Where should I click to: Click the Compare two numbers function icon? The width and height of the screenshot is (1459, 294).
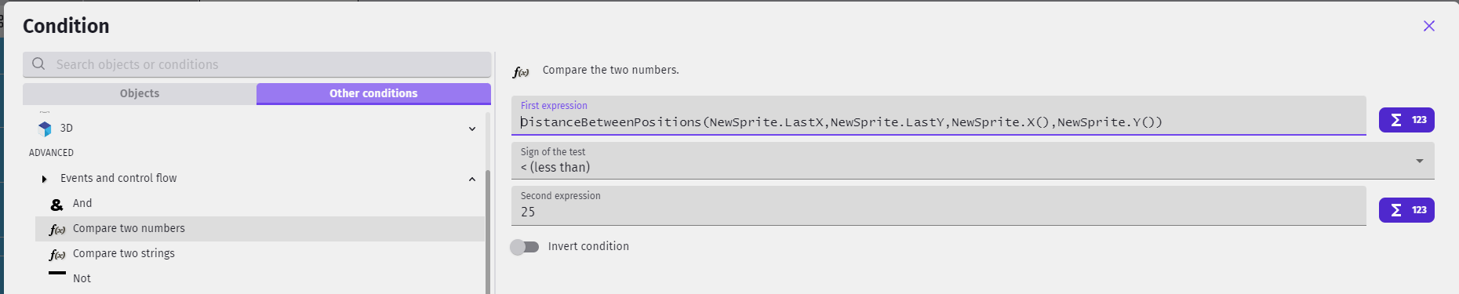[x=57, y=229]
